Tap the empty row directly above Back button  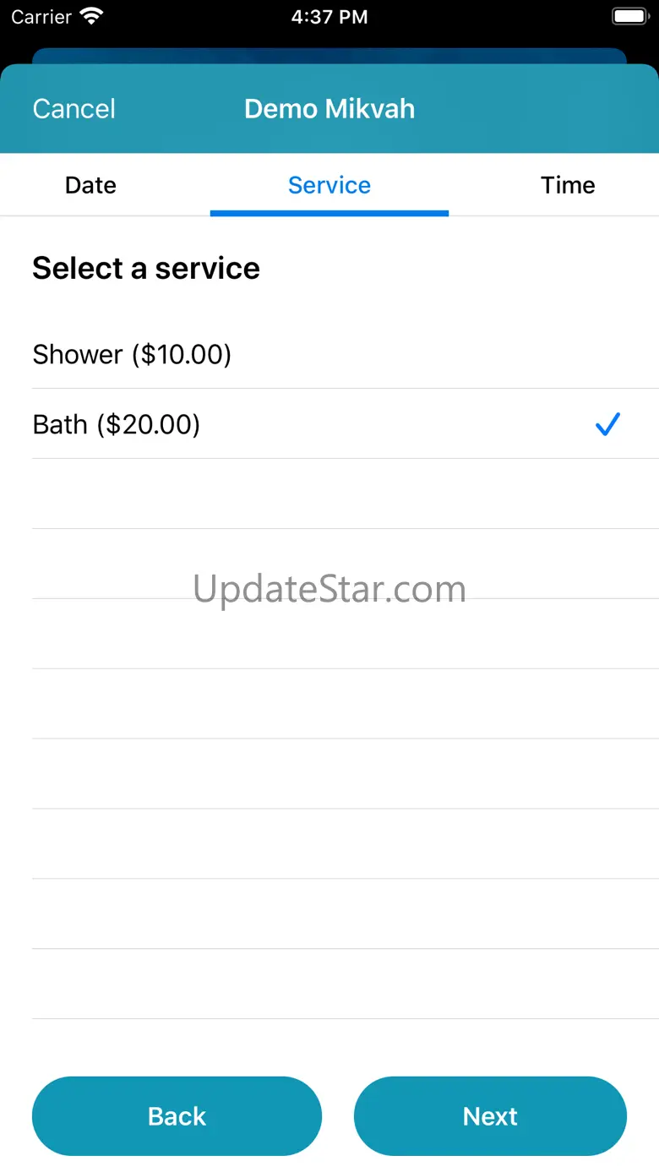point(329,984)
